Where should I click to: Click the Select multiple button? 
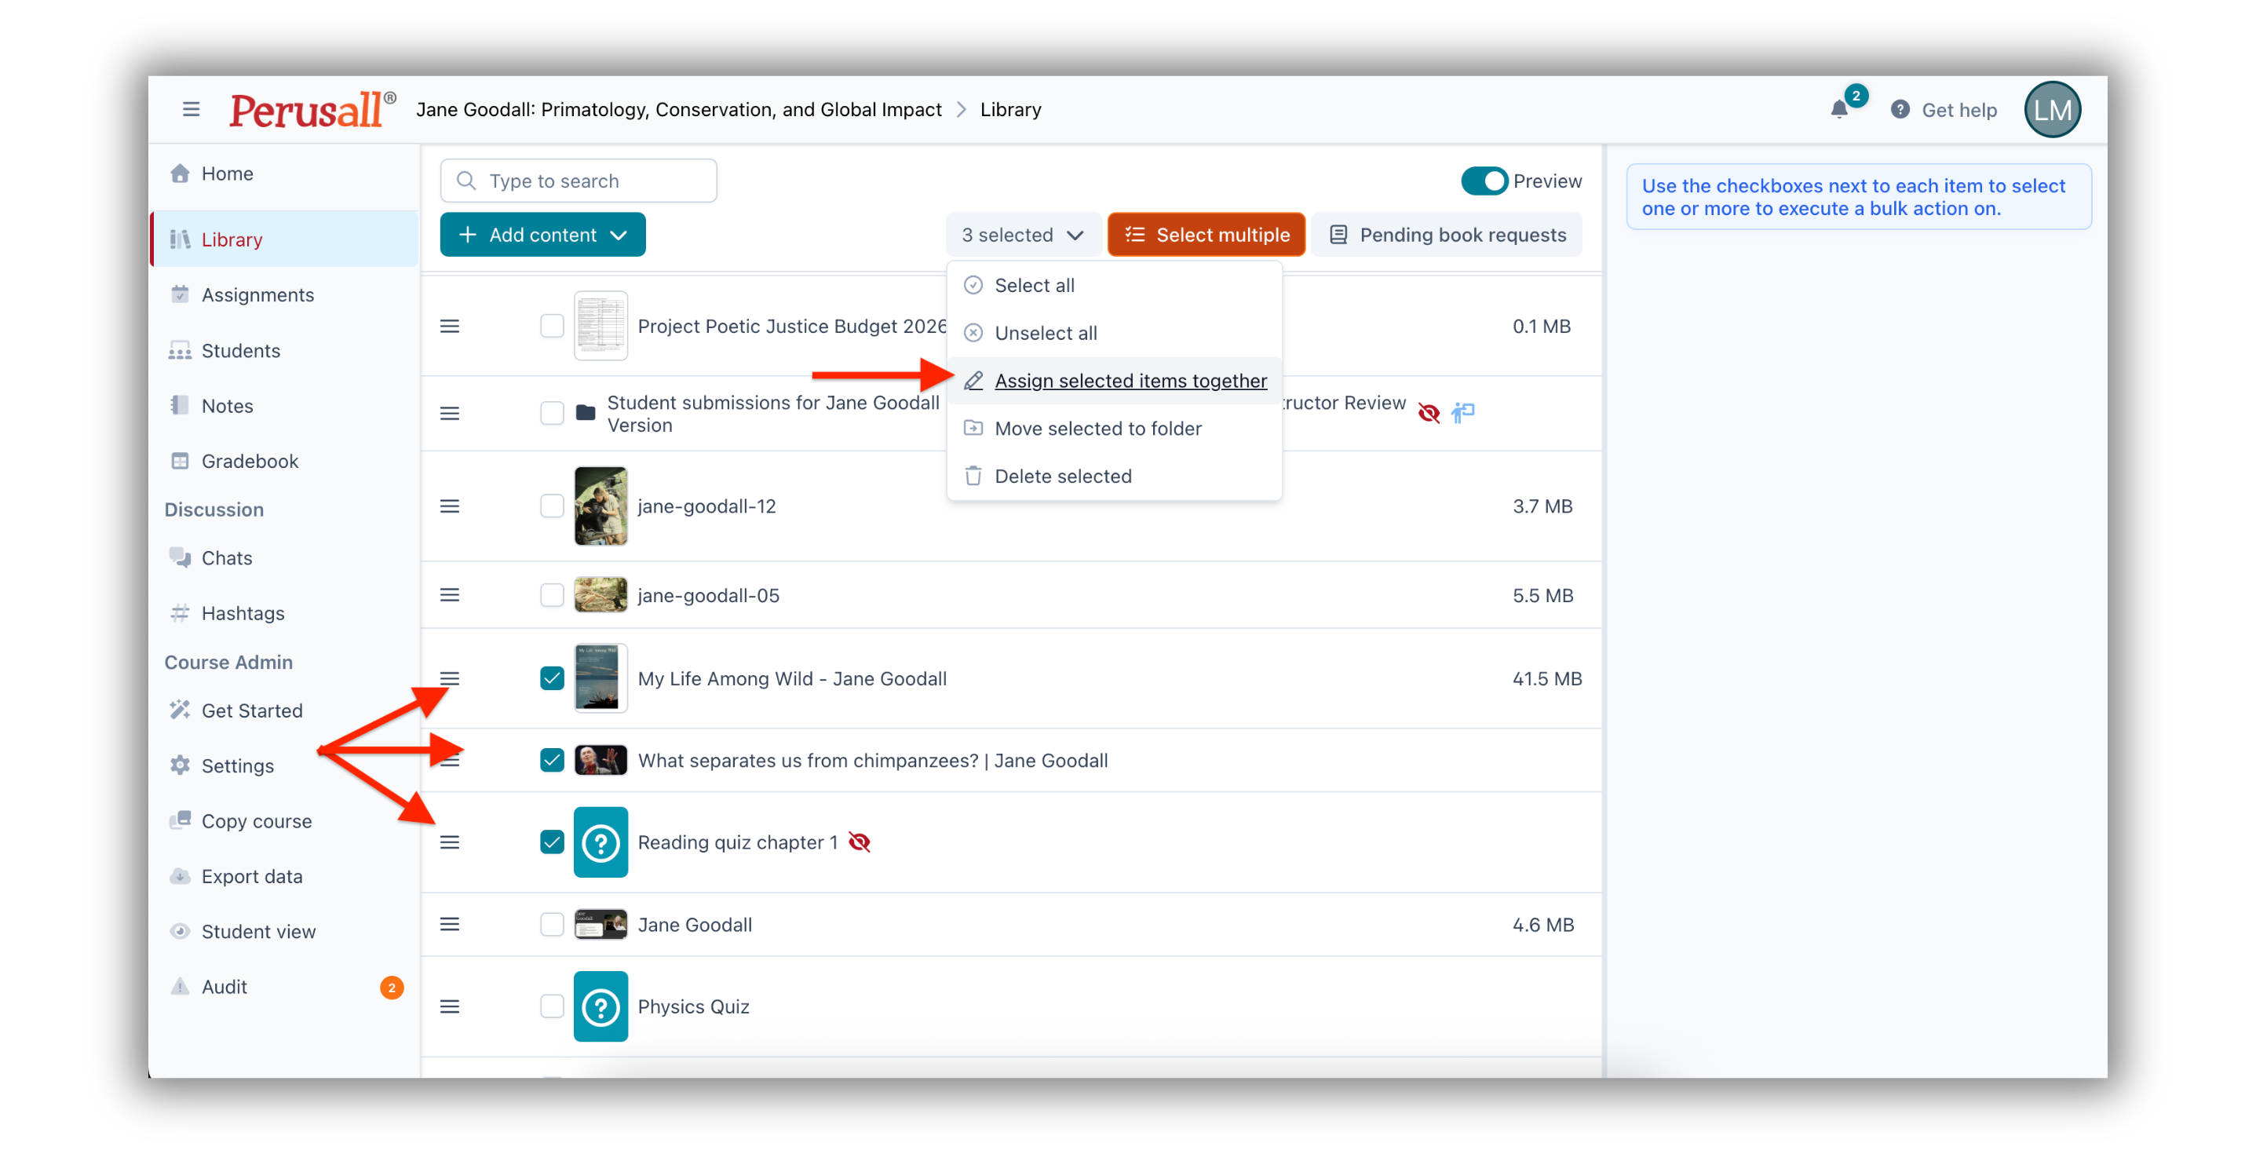[1206, 235]
